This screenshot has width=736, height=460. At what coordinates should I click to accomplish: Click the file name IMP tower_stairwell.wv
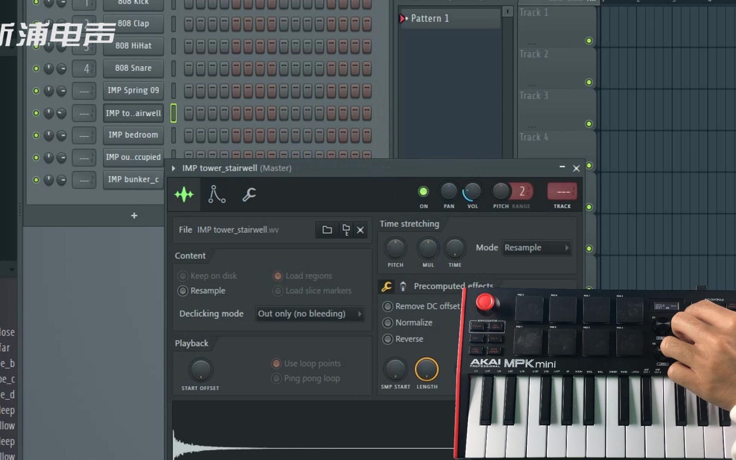click(238, 230)
